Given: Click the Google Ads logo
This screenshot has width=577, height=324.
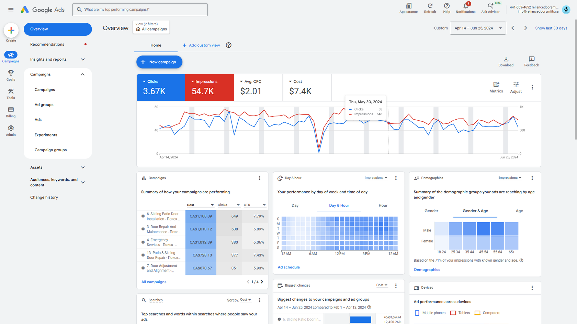Looking at the screenshot, I should 43,10.
